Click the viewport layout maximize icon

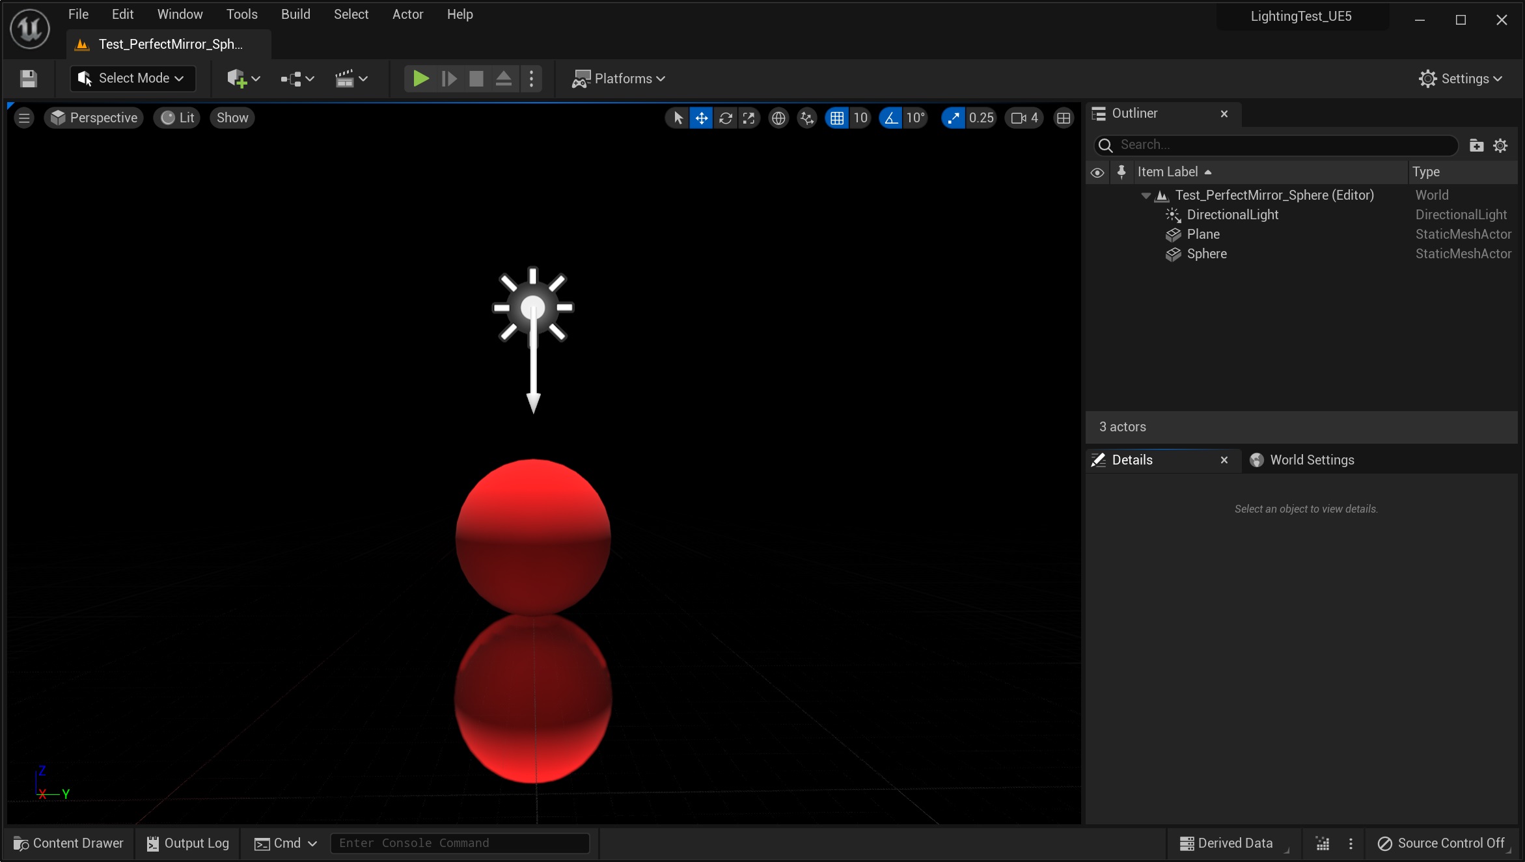1063,118
